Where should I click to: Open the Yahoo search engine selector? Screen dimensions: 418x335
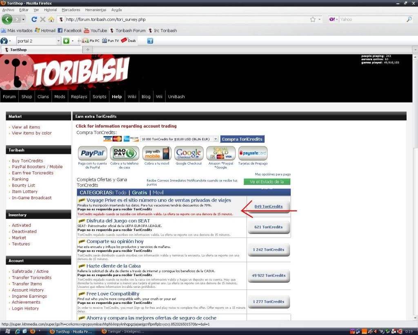(x=333, y=19)
